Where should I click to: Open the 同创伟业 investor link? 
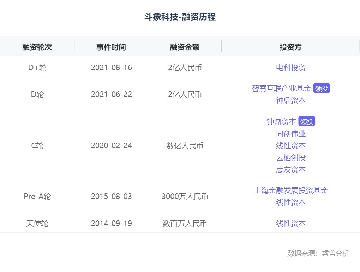coord(291,134)
